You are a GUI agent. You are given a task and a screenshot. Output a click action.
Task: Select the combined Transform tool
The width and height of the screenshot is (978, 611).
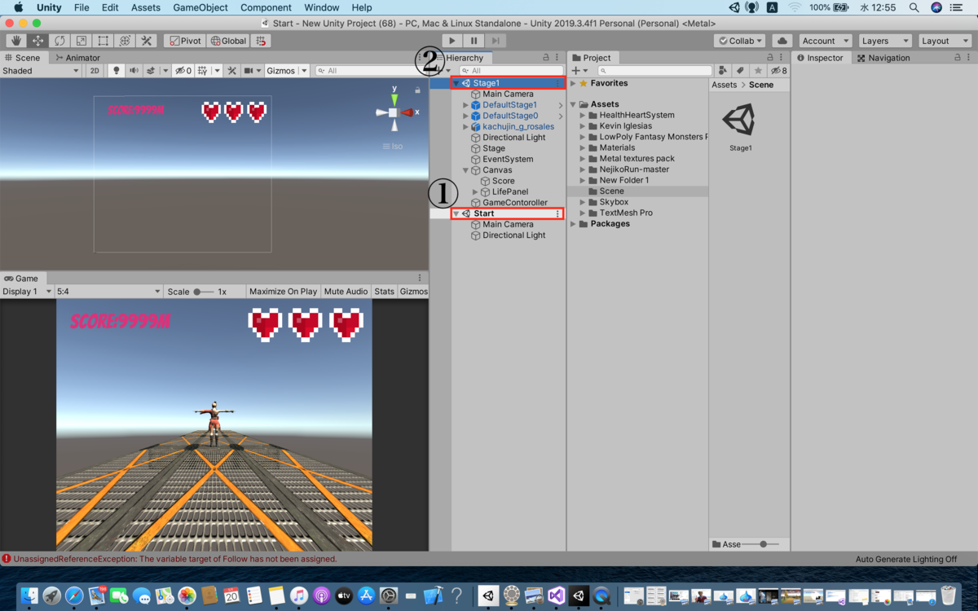[x=125, y=41]
